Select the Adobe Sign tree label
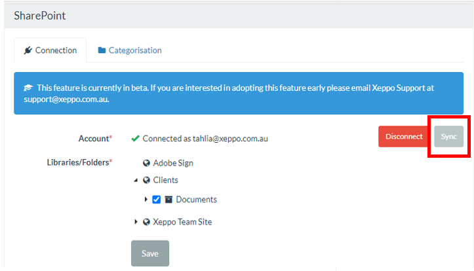Viewport: 474px width, 271px height. (x=173, y=163)
